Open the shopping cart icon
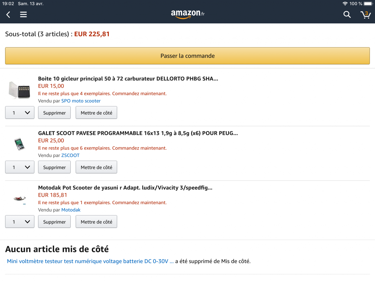The width and height of the screenshot is (375, 281). tap(365, 14)
